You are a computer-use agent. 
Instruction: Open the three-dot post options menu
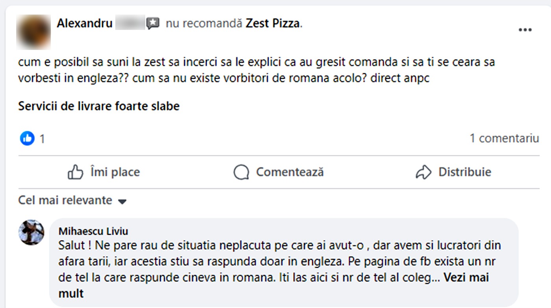525,30
